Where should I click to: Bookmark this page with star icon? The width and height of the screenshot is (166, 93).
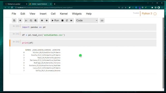(126, 7)
